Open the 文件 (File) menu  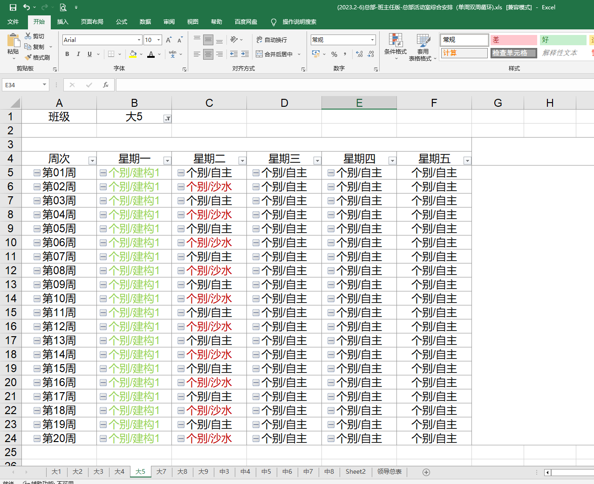point(13,22)
